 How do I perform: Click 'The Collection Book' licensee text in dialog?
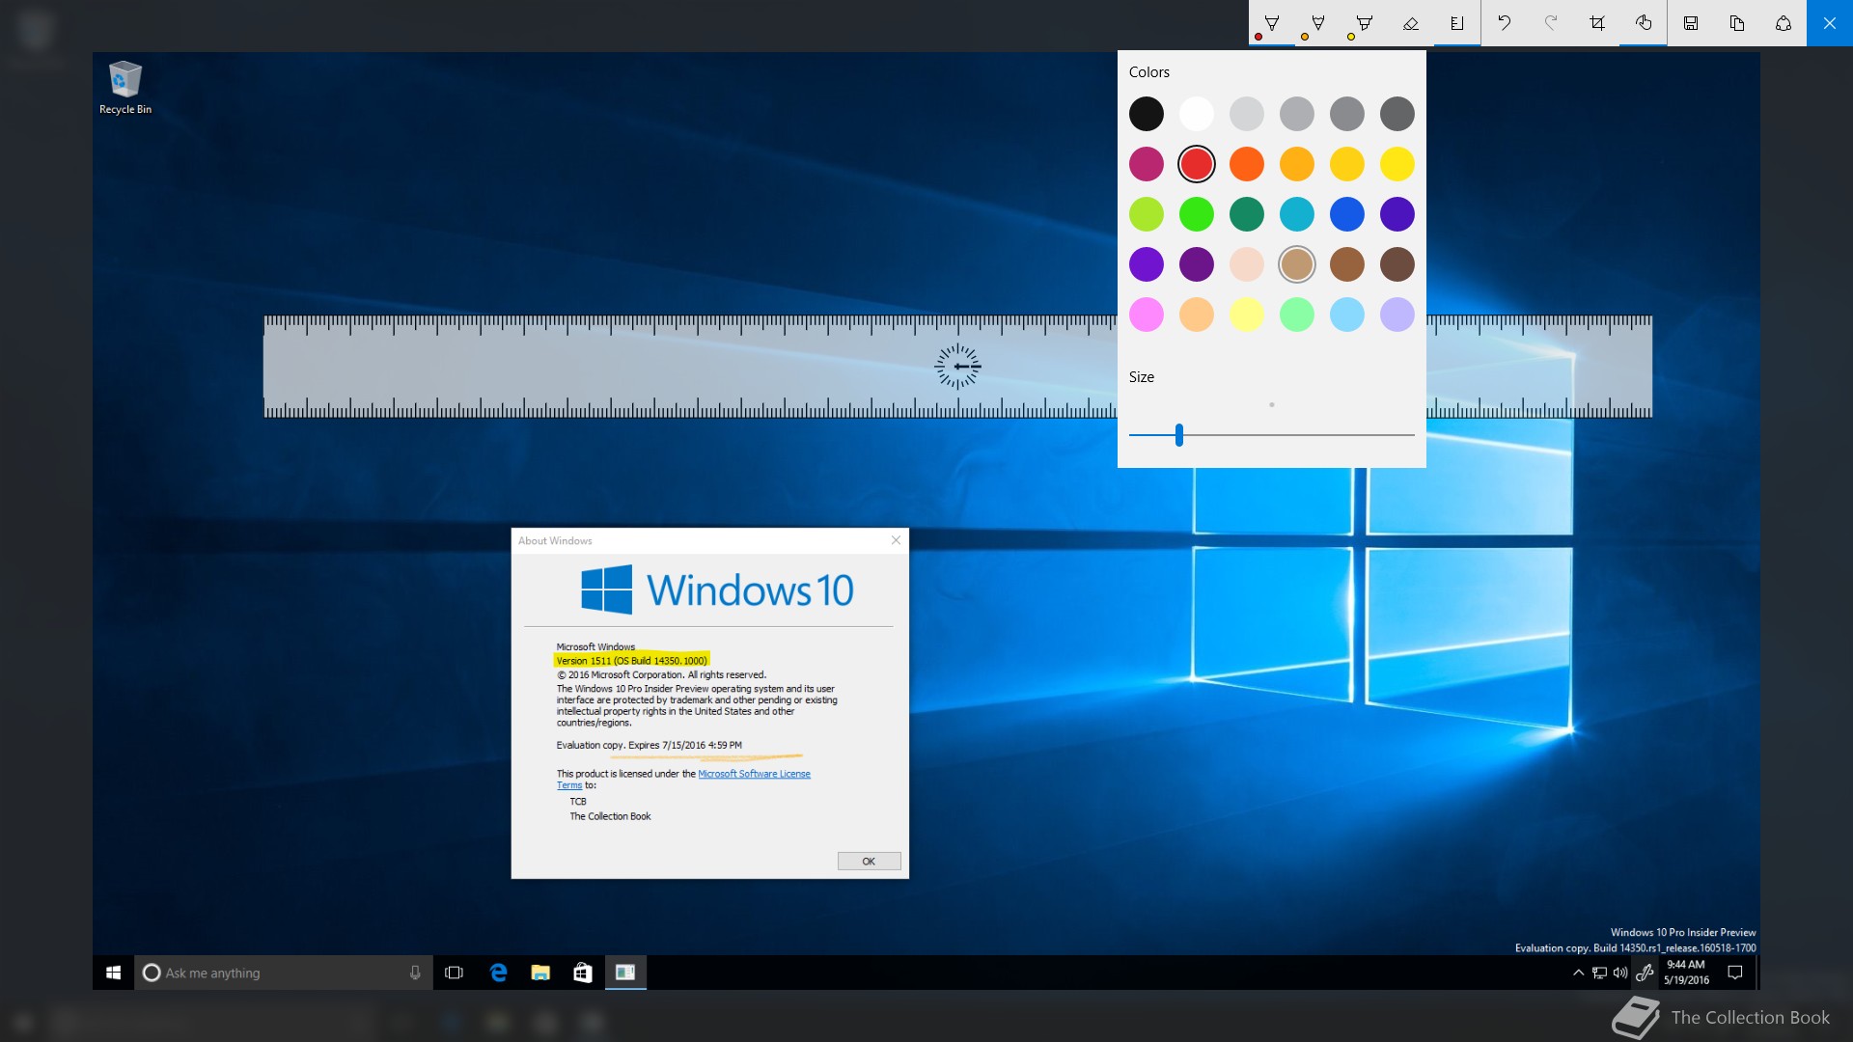coord(610,816)
